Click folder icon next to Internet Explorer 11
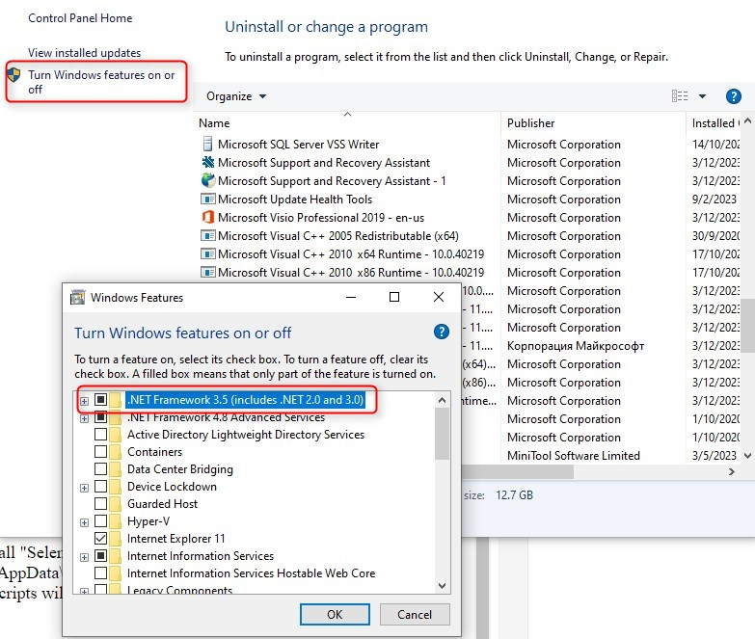Image resolution: width=755 pixels, height=639 pixels. tap(115, 539)
